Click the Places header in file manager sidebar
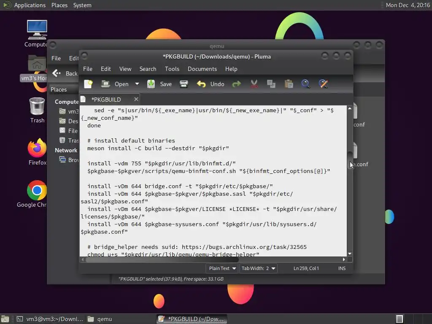The image size is (432, 324). [59, 89]
